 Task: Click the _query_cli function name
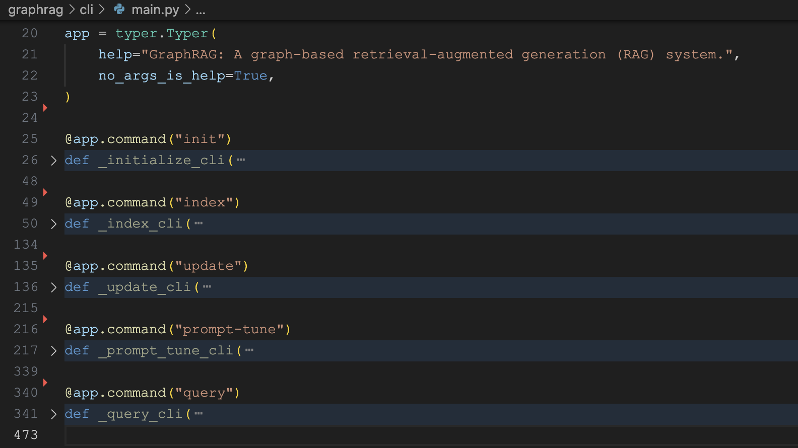(x=140, y=414)
